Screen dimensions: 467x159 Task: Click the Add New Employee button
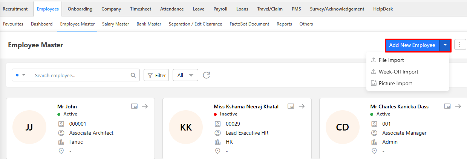point(412,45)
